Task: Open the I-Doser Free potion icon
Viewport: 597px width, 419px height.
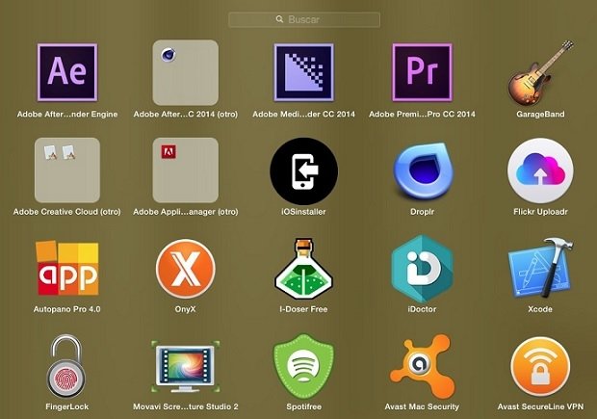Action: click(304, 269)
